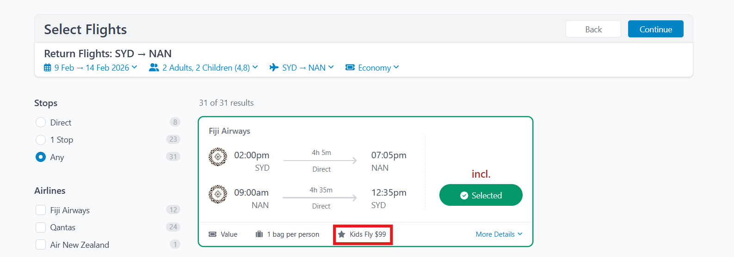Click the suitcase icon for baggage info
Image resolution: width=734 pixels, height=257 pixels.
(259, 234)
